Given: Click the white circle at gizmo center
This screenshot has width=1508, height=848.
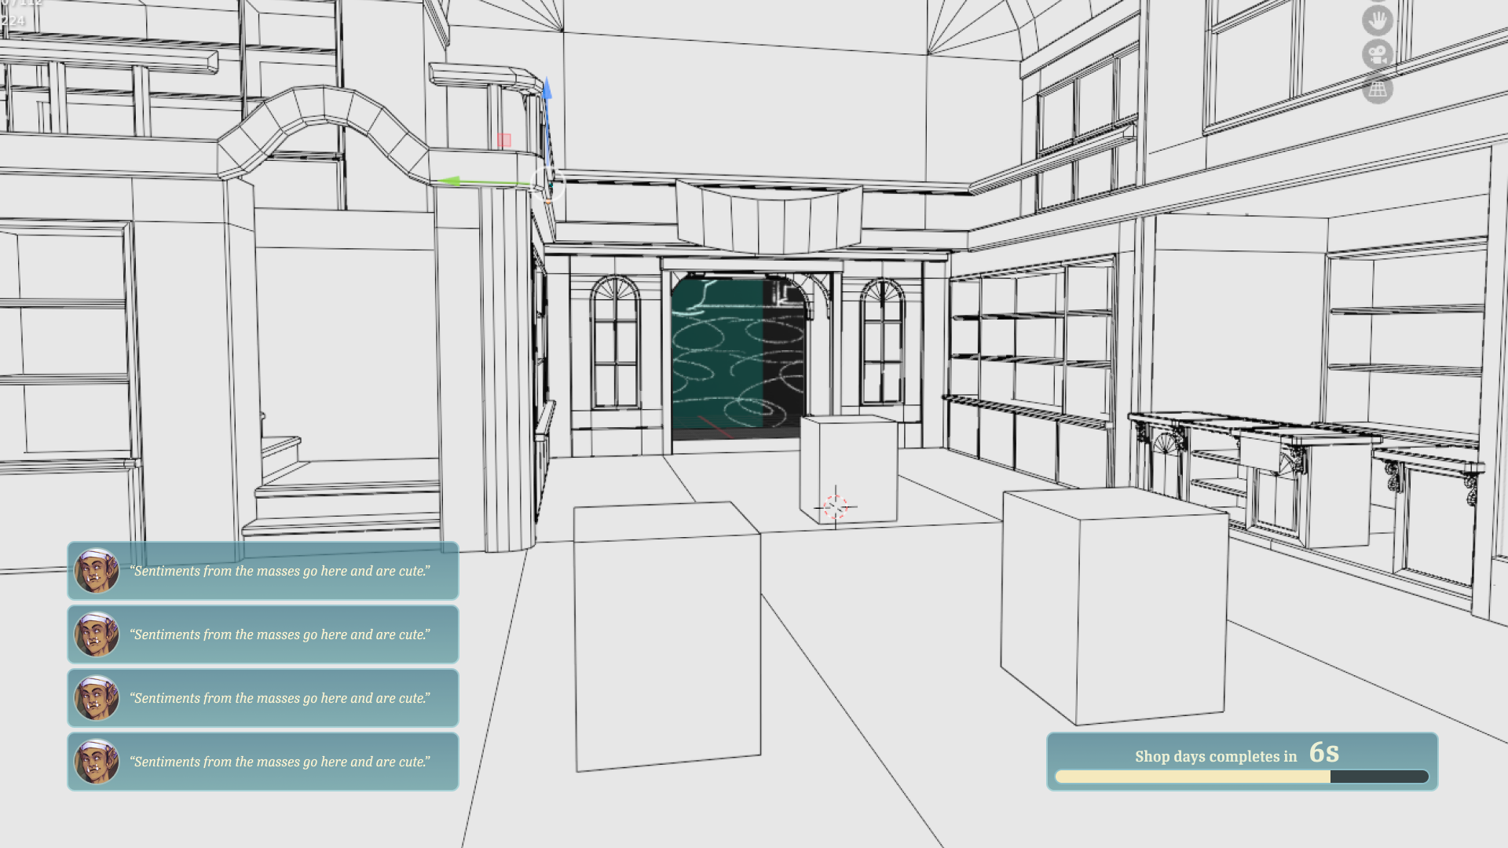Looking at the screenshot, I should [x=546, y=183].
